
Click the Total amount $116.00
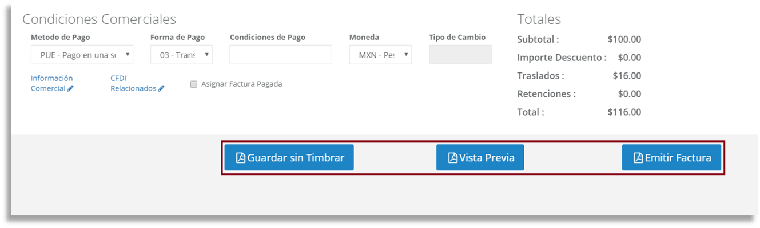click(x=624, y=112)
